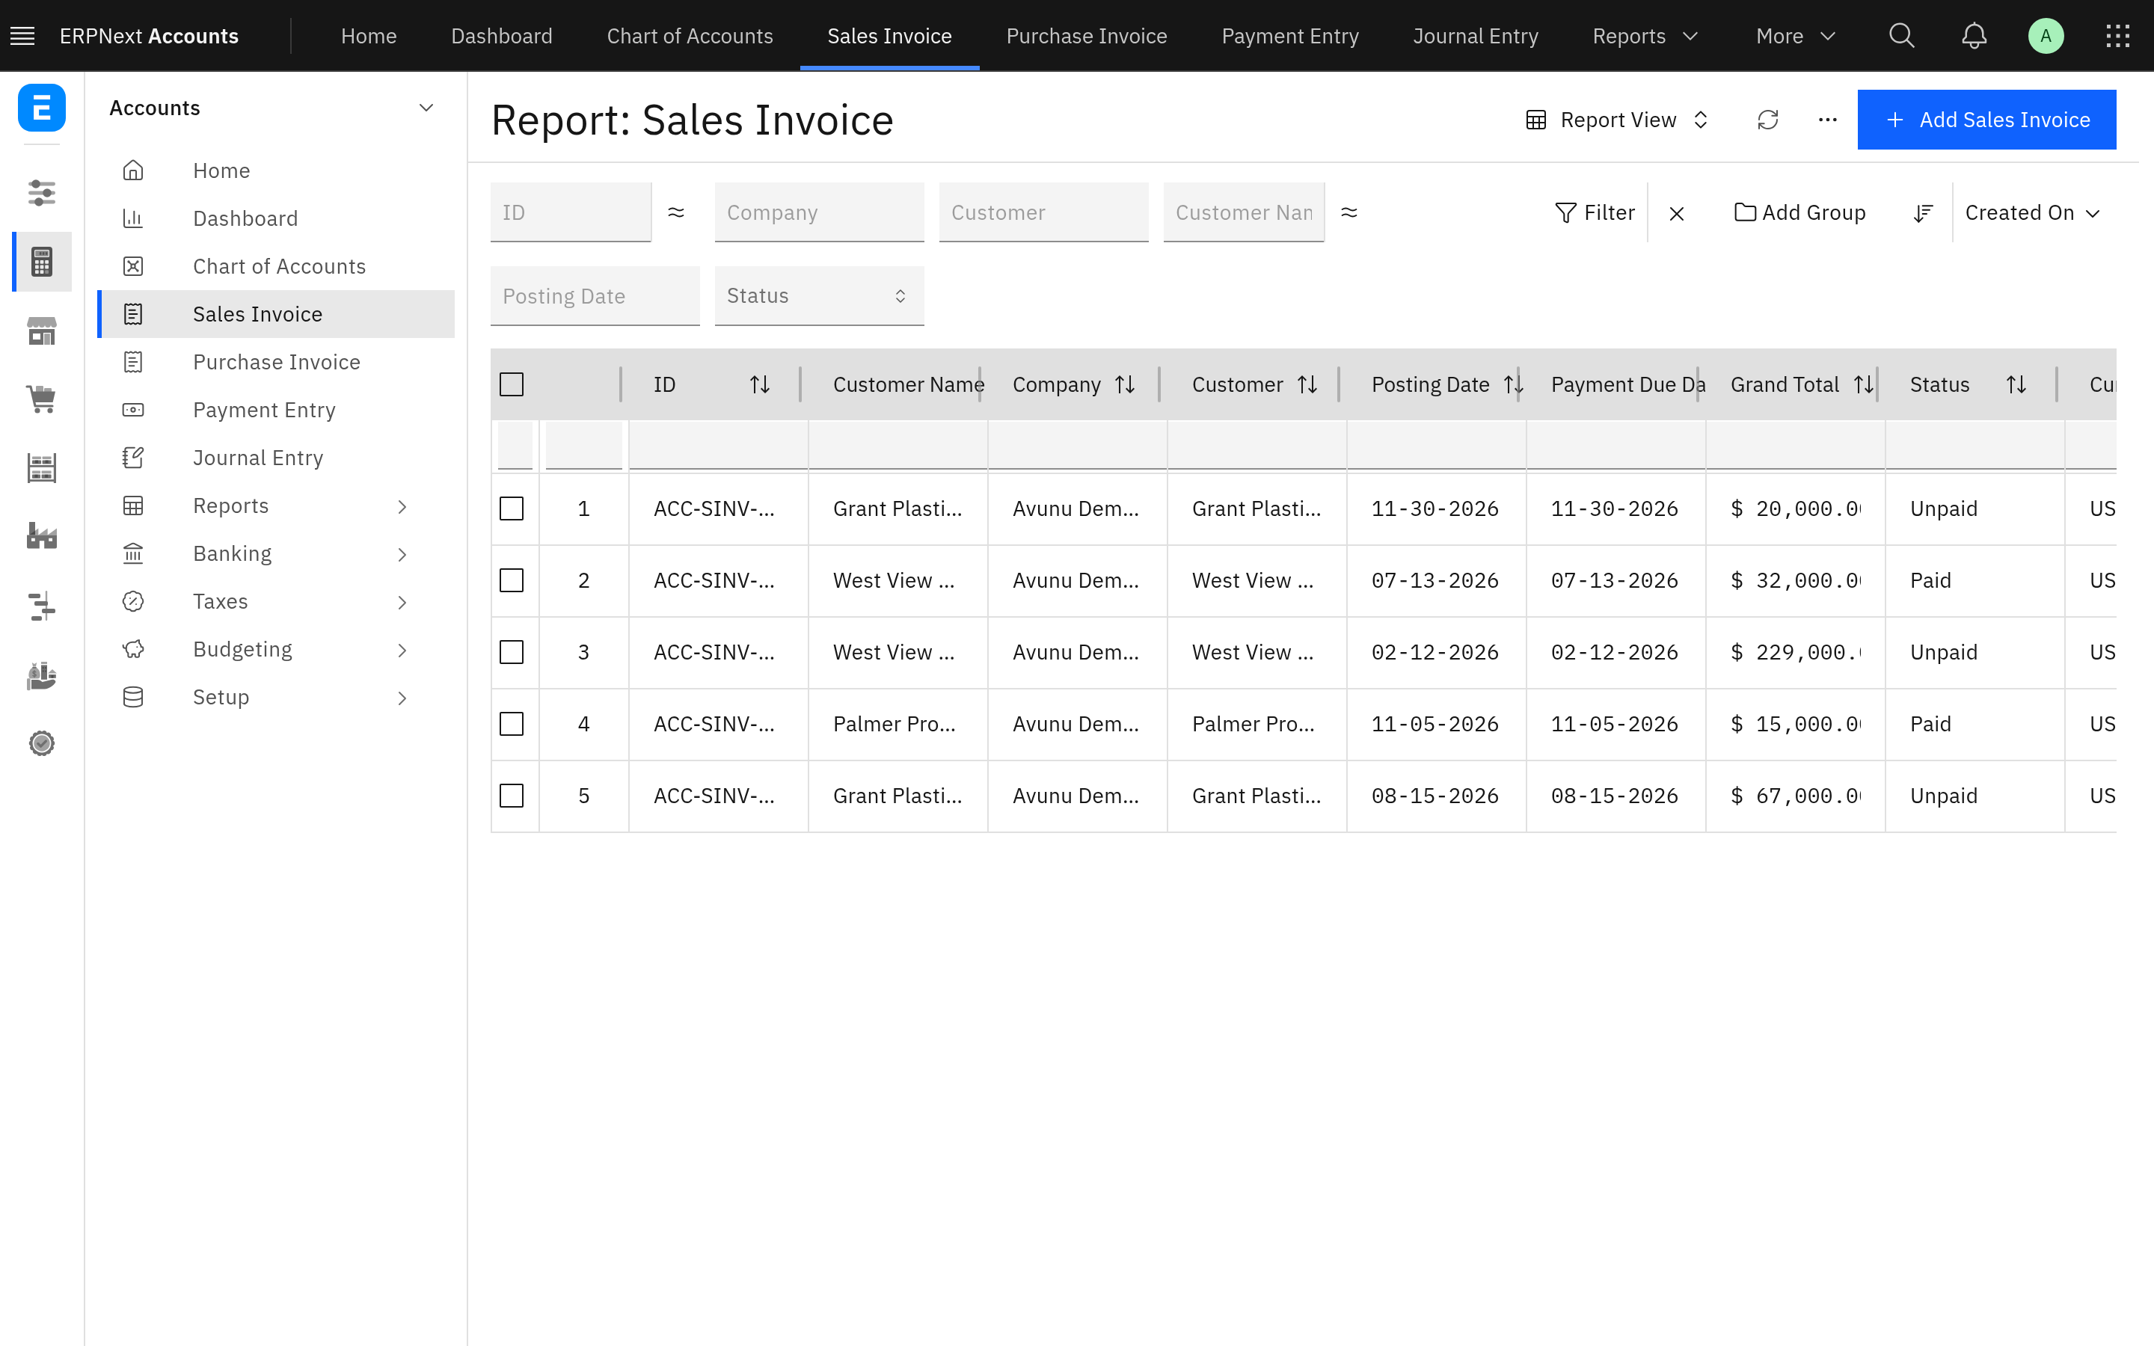
Task: Open the user avatar A
Action: 2046,36
